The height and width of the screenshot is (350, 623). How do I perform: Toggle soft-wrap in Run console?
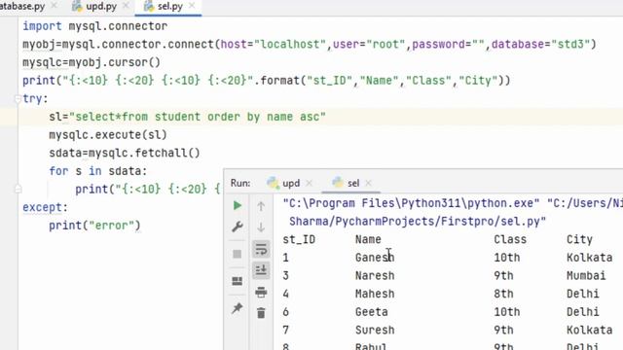point(261,250)
